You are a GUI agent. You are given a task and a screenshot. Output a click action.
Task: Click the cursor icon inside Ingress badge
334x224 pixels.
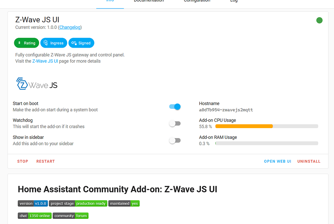click(46, 43)
